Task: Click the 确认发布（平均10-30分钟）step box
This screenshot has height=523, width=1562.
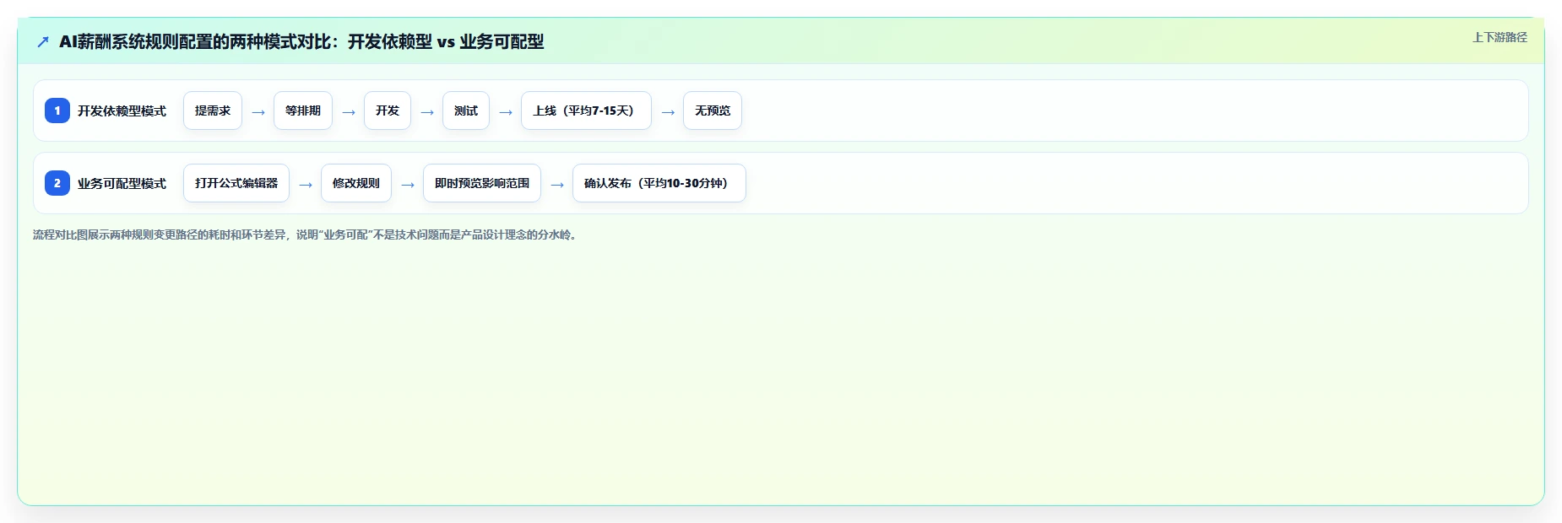Action: 659,183
